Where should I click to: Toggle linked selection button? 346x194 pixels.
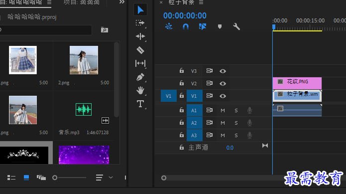203,27
